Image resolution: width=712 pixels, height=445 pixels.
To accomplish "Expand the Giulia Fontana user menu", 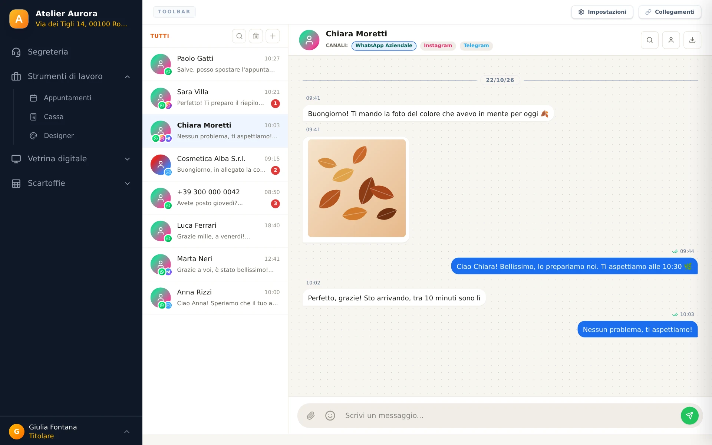I will click(x=127, y=431).
